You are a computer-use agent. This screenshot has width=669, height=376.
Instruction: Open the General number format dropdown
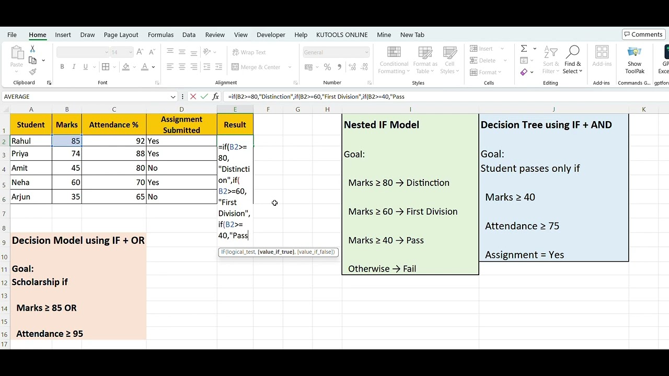366,52
